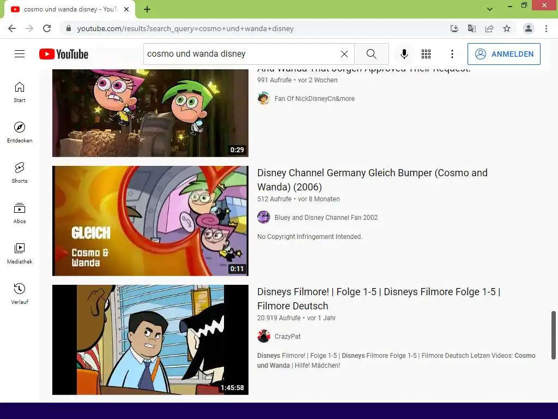Viewport: 558px width, 419px height.
Task: Open the Cosmo and Wanda 0:29 video thumbnail
Action: coord(150,113)
